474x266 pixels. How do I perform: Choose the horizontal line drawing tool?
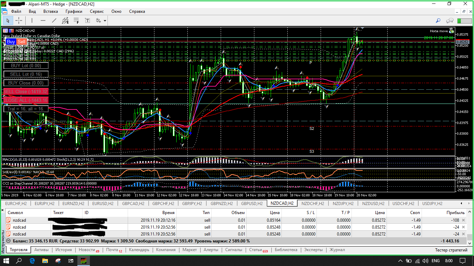[x=43, y=20]
